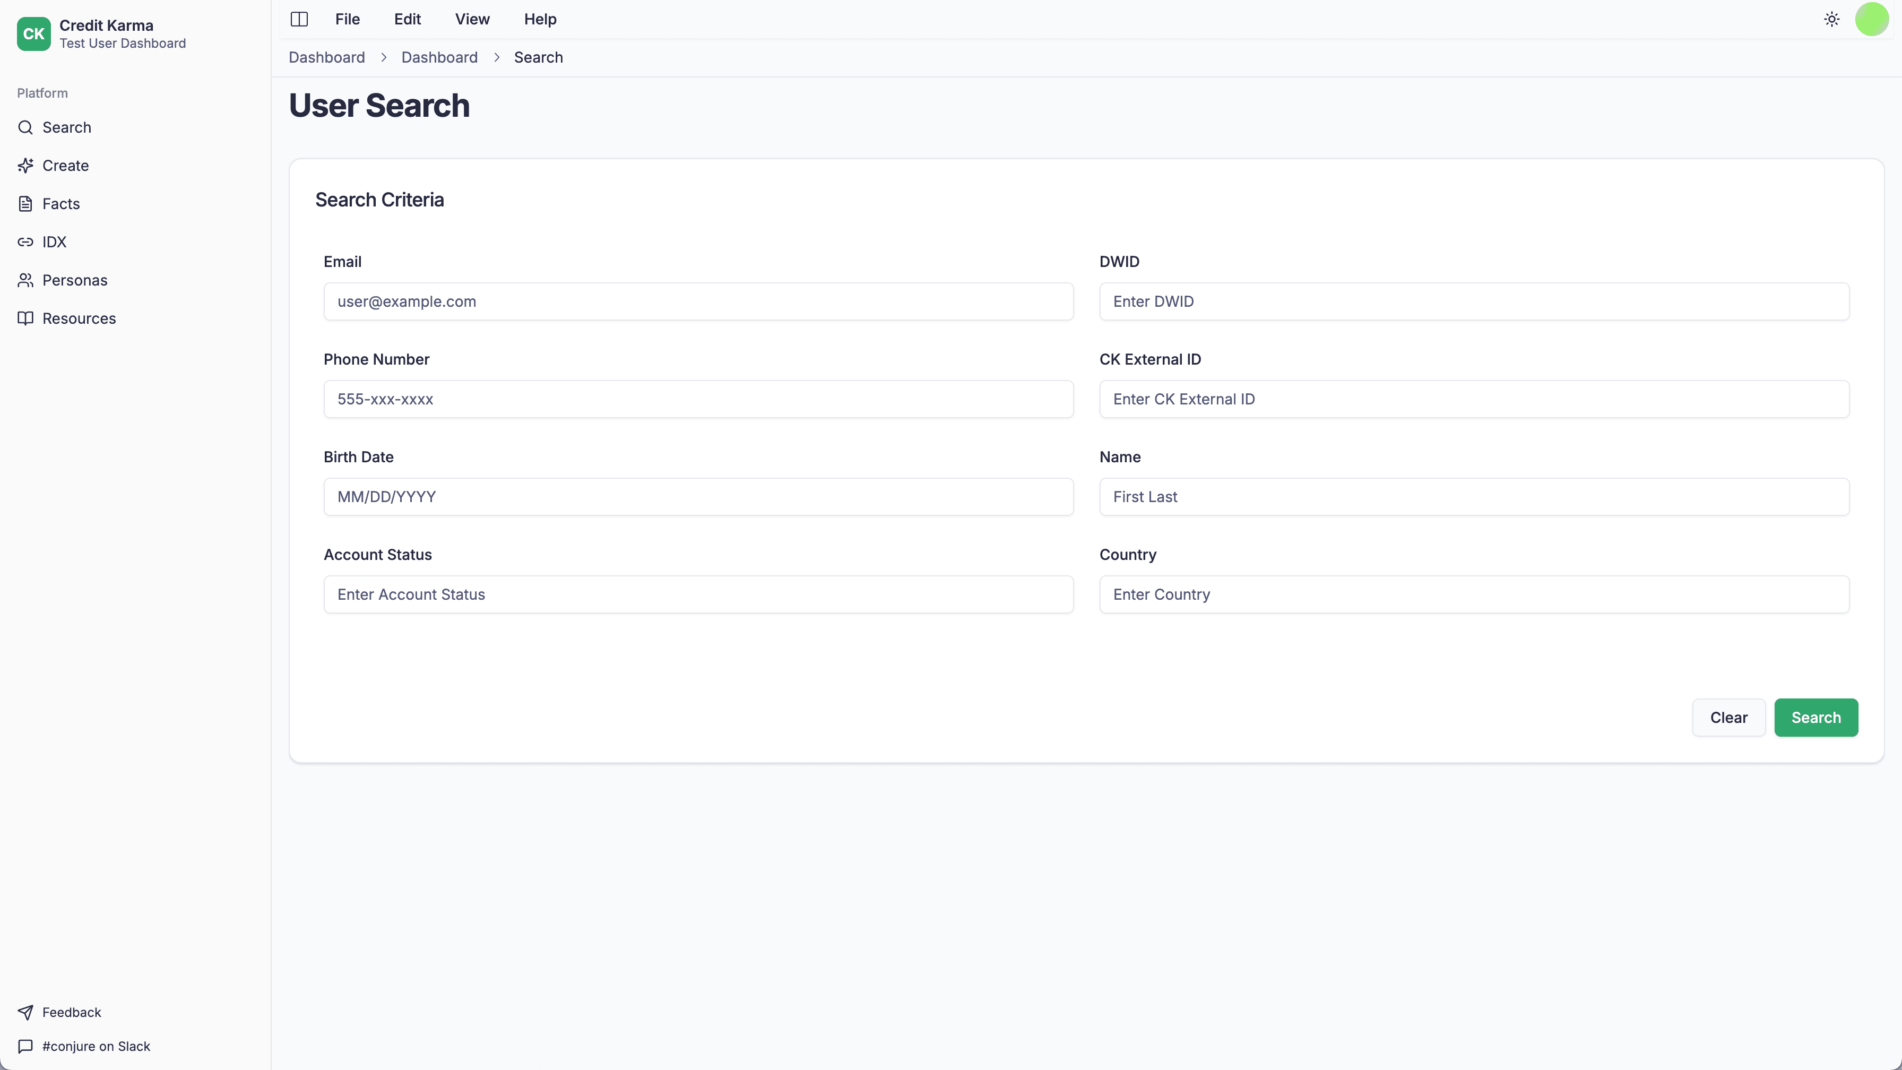Open #conjure on Slack
Viewport: 1902px width, 1070px height.
[x=96, y=1046]
